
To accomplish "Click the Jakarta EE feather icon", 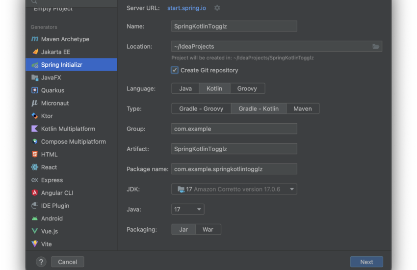I will click(34, 52).
